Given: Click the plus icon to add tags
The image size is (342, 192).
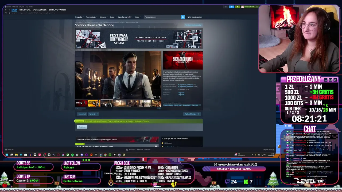Looking at the screenshot, I should coord(200,105).
